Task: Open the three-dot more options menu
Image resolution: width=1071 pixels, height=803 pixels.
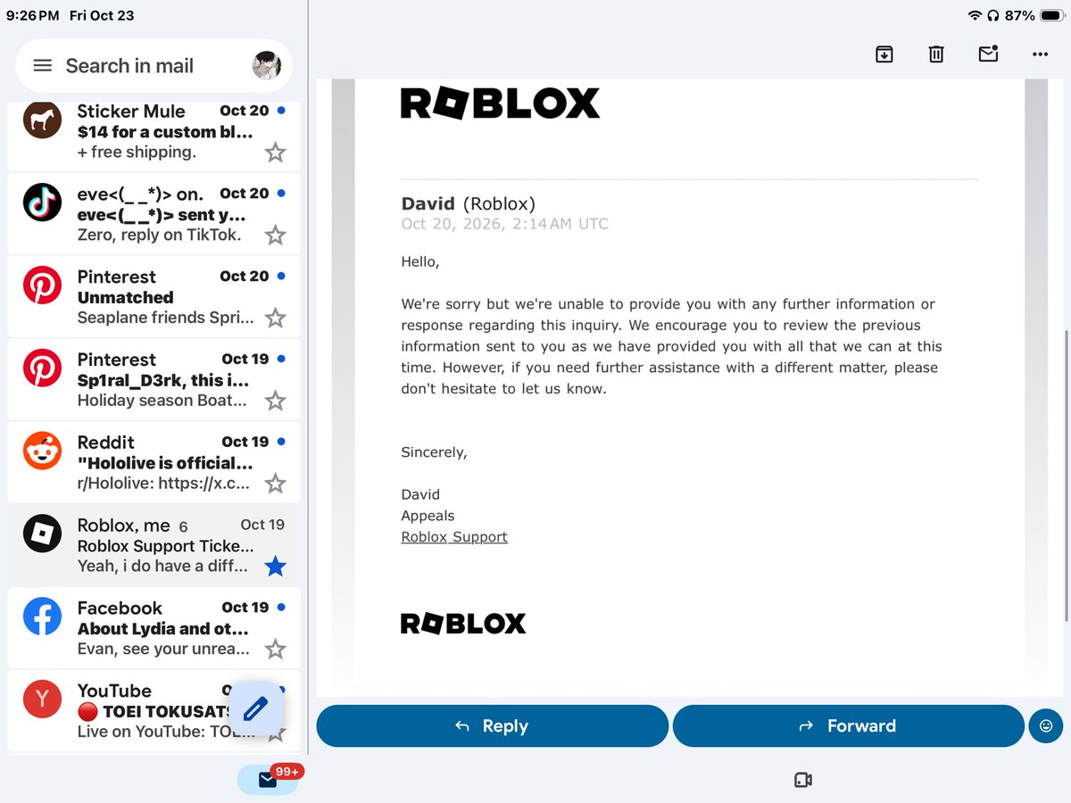Action: click(x=1040, y=54)
